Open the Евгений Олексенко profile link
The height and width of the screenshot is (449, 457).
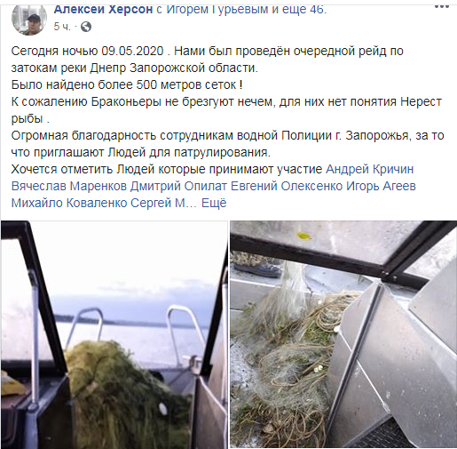(287, 186)
